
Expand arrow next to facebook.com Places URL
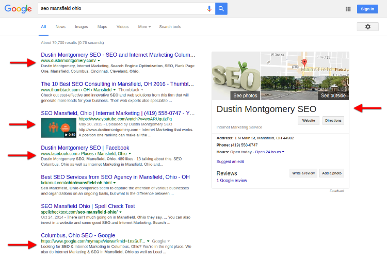tap(130, 154)
